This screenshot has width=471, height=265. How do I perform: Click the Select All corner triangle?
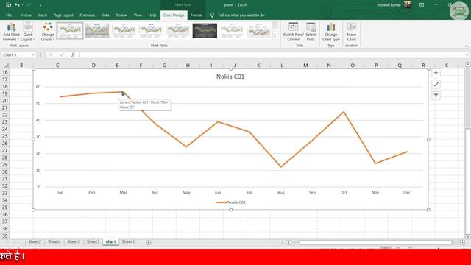pyautogui.click(x=7, y=66)
